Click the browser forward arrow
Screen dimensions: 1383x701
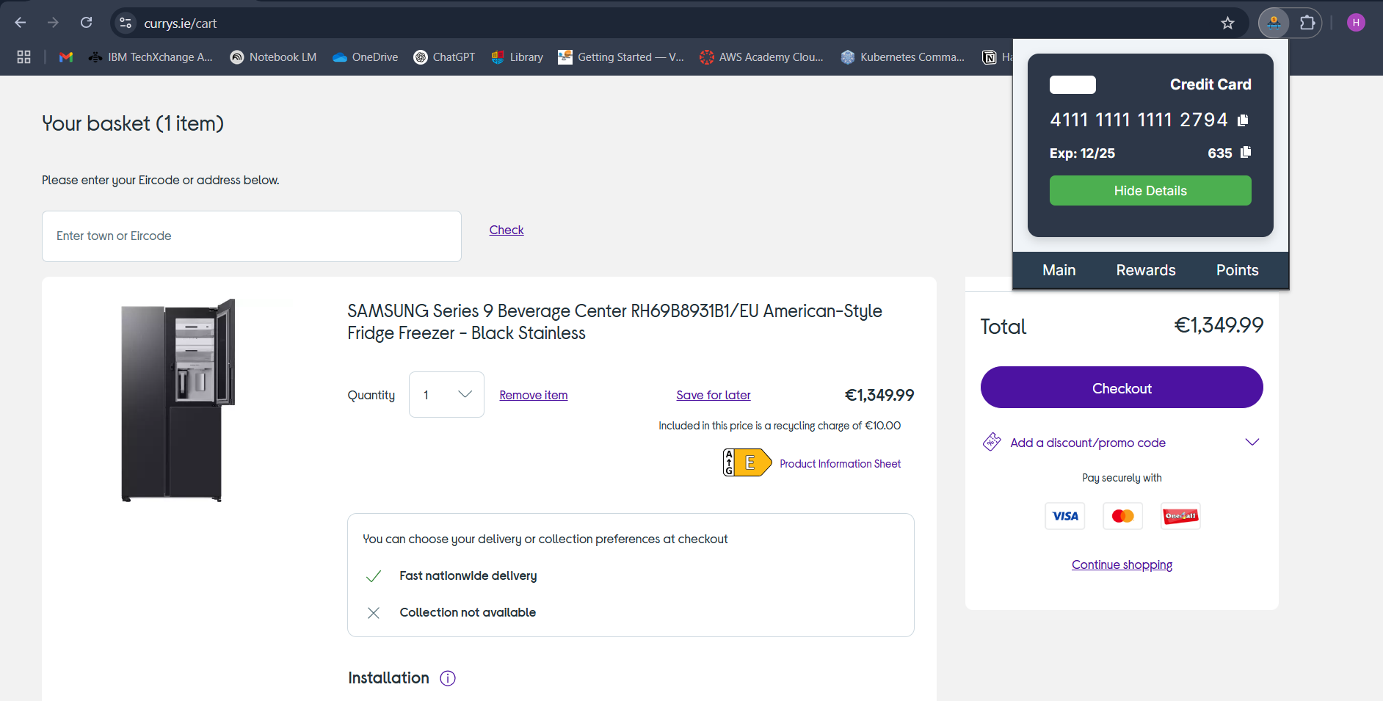(53, 23)
